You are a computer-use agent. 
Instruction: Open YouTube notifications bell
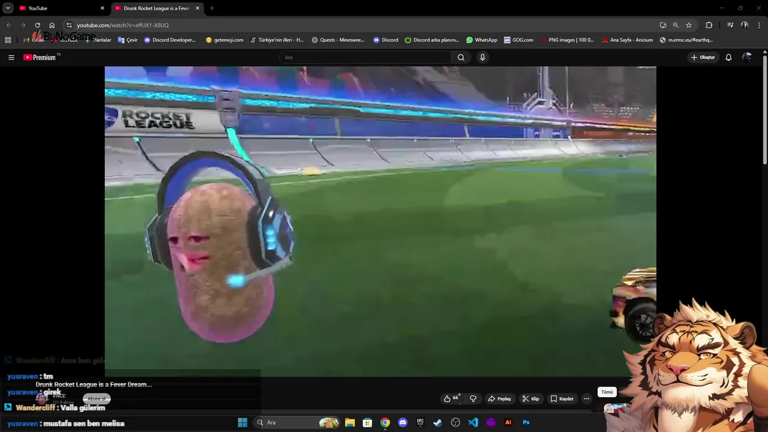tap(728, 58)
